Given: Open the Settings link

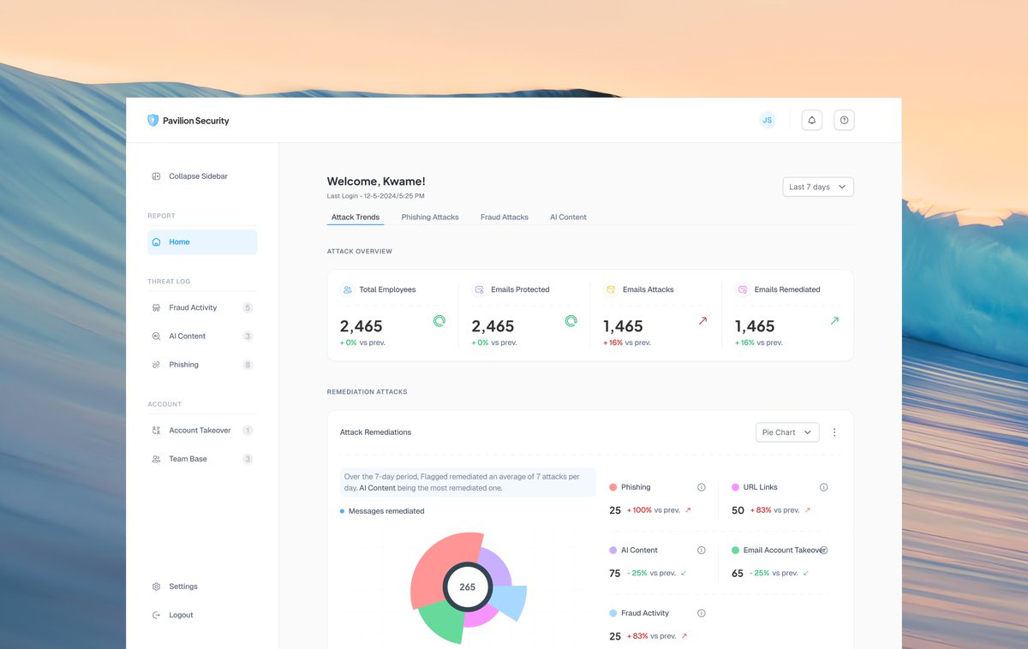Looking at the screenshot, I should 183,586.
